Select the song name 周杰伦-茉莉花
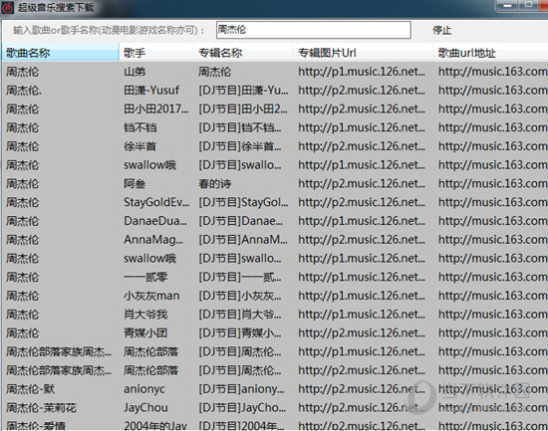Screen dimensions: 548x431 click(41, 407)
